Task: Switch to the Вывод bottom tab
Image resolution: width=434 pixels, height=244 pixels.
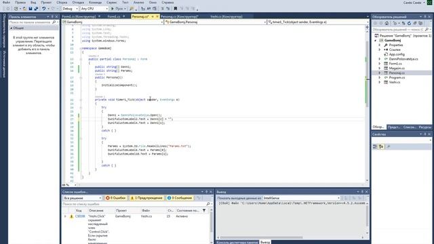Action: 265,242
